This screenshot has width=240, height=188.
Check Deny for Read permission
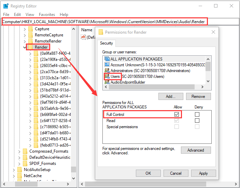197,121
